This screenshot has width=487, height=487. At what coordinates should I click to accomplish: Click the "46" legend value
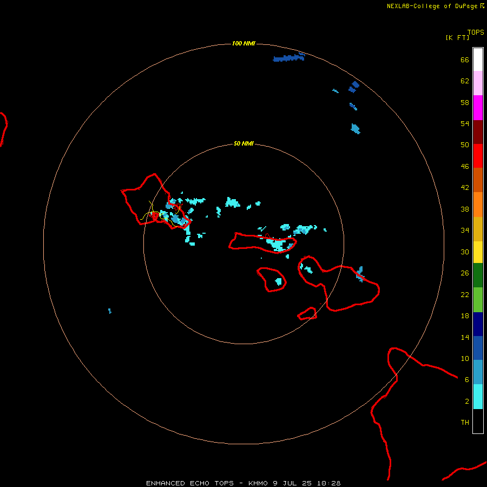(465, 167)
